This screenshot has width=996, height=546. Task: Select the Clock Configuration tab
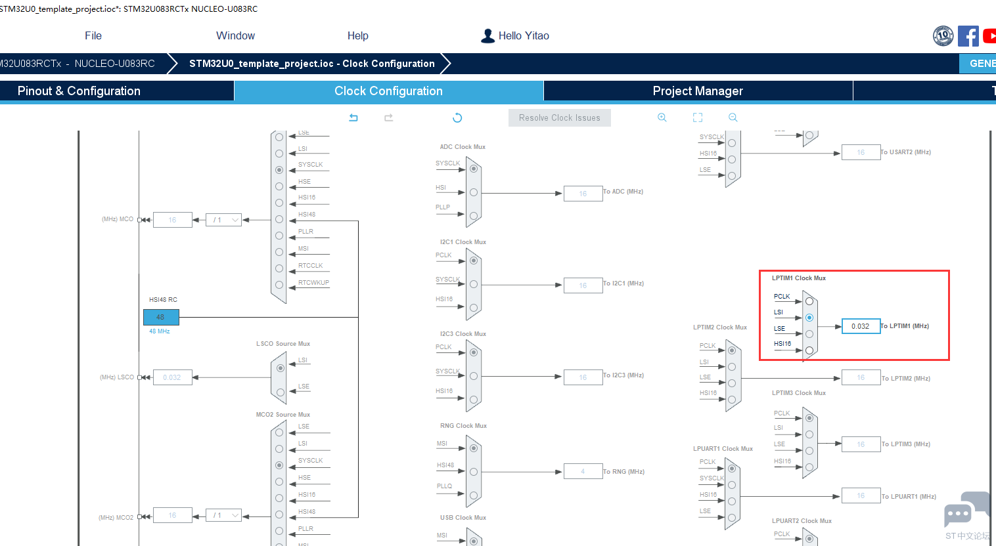click(389, 91)
